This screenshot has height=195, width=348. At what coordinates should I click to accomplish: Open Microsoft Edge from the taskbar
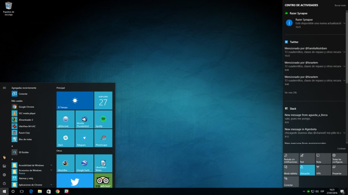click(31, 192)
